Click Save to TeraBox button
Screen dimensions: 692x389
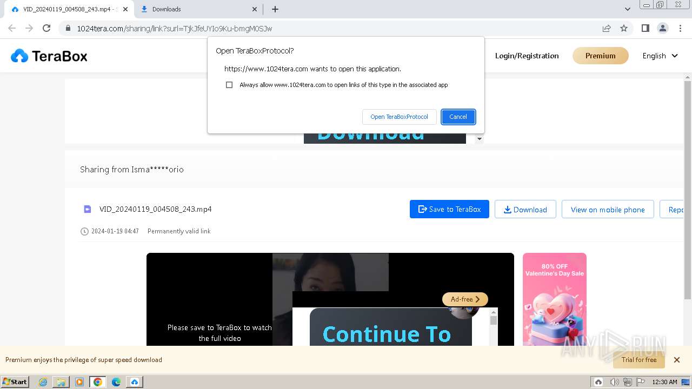point(449,209)
